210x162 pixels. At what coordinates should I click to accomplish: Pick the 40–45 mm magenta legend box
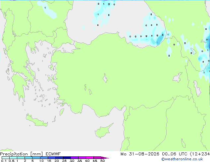[x=90, y=158]
